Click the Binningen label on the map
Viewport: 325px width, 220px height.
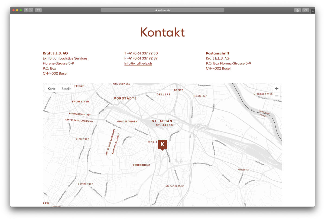(x=82, y=139)
